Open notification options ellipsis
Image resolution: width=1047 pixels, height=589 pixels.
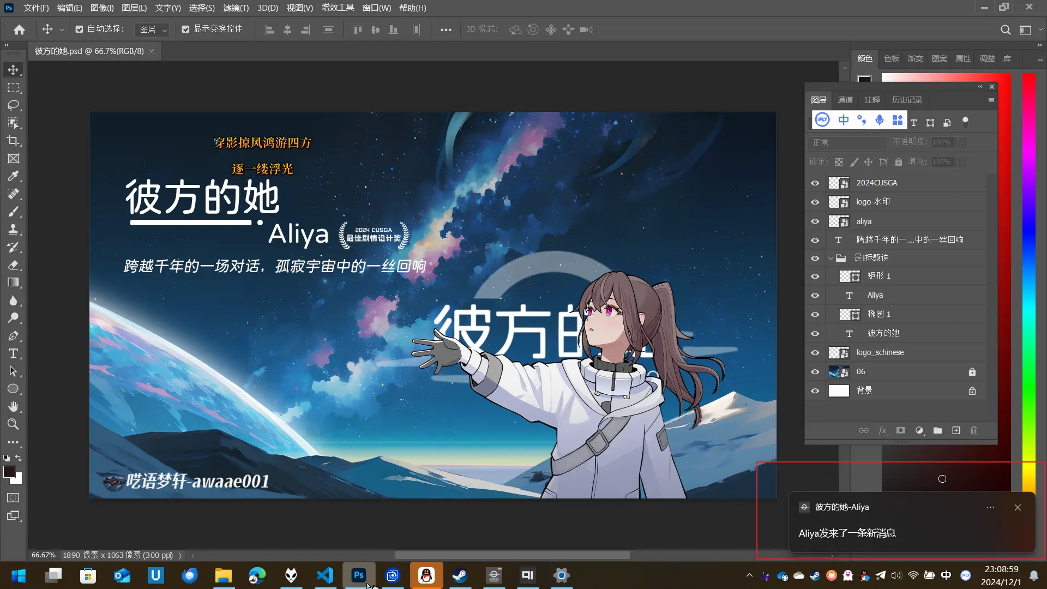coord(990,507)
